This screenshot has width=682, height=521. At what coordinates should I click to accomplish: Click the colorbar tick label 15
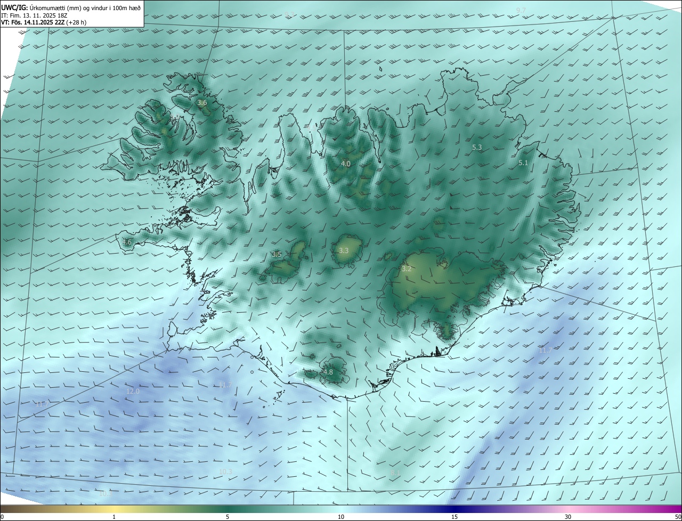(454, 517)
